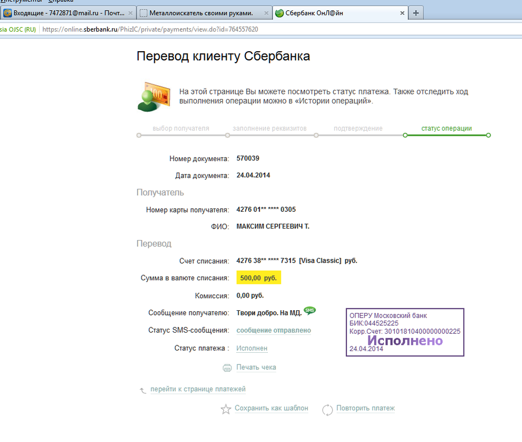Open a new browser tab with plus button
This screenshot has width=522, height=442.
click(x=416, y=13)
